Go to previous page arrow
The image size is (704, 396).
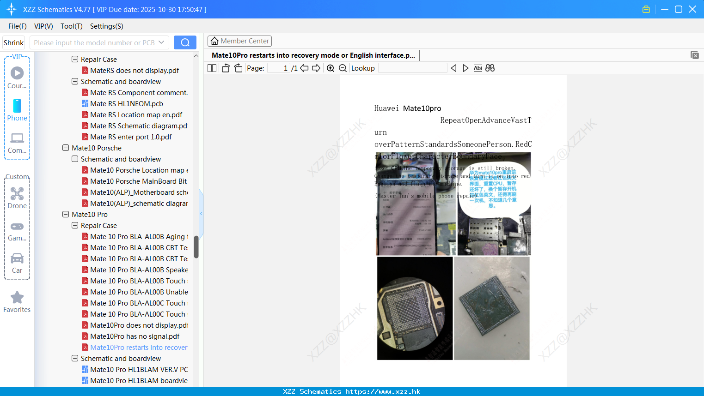pos(304,68)
